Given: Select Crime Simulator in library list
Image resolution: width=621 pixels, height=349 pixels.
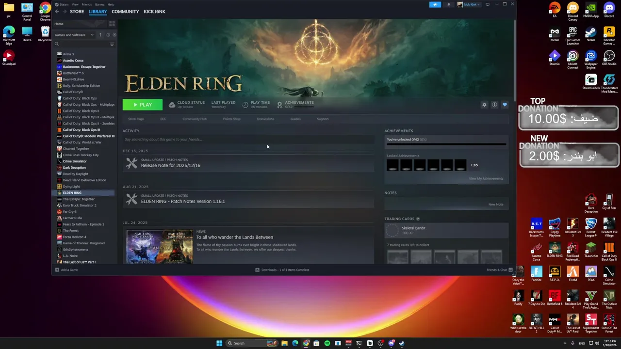Looking at the screenshot, I should (x=74, y=161).
